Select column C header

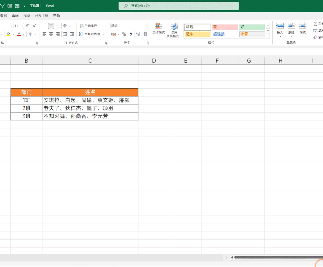click(x=90, y=60)
